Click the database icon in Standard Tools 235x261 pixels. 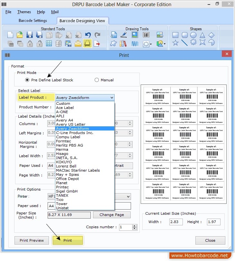point(59,44)
